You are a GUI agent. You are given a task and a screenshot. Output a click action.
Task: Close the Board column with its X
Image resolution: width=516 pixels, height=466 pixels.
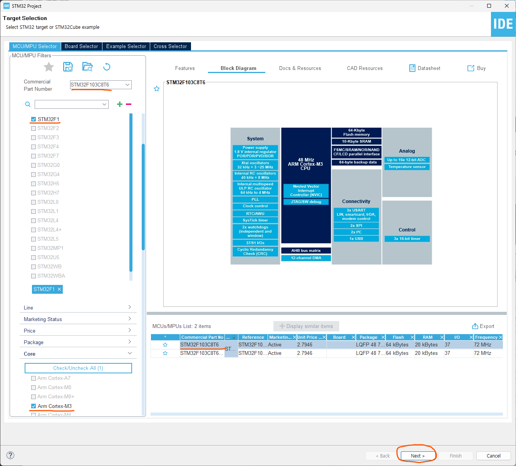[353, 337]
